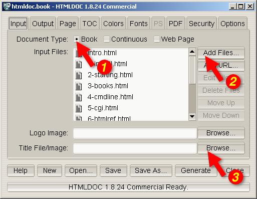Viewport: 257px width, 199px height.
Task: Click the scroll up arrow of file list
Action: 192,52
